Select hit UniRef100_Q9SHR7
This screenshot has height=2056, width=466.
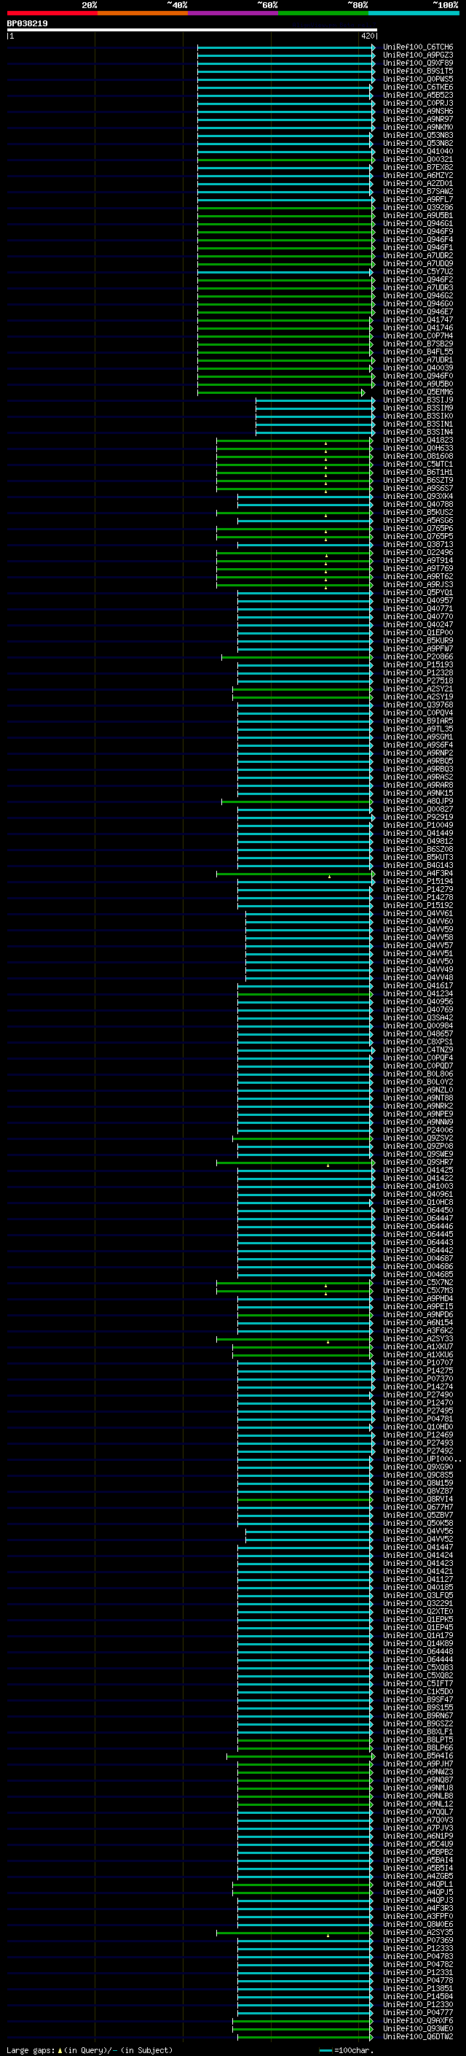[418, 1162]
